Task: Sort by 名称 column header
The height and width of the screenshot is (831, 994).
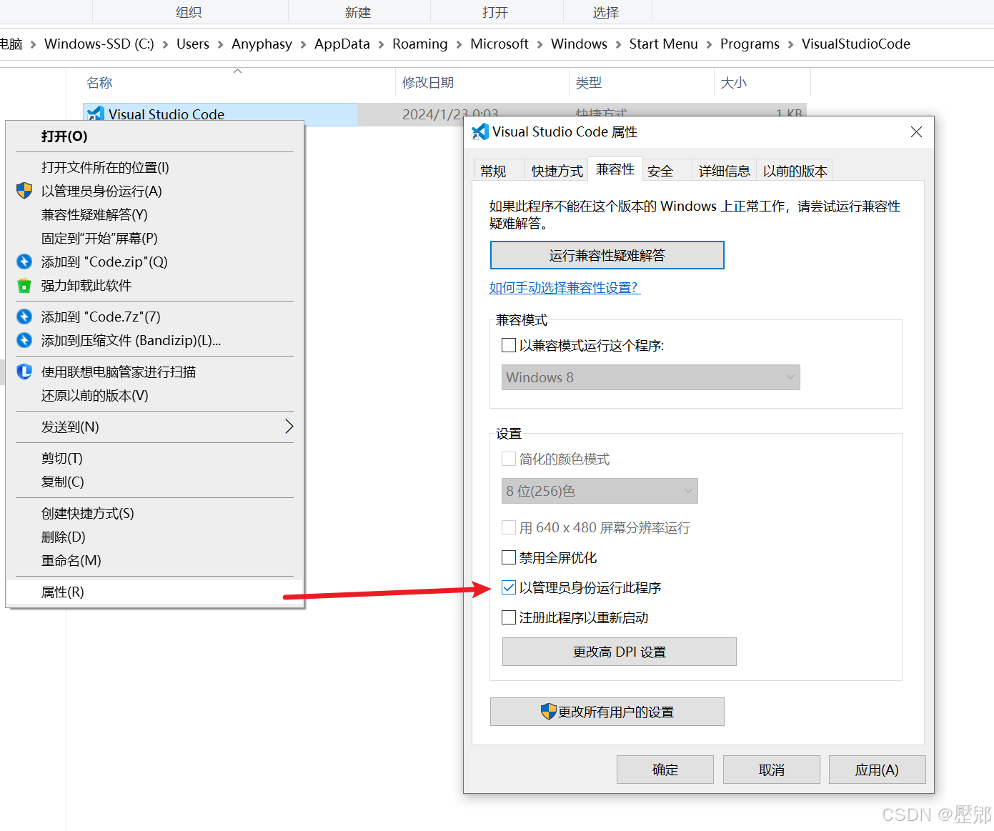Action: coord(238,82)
